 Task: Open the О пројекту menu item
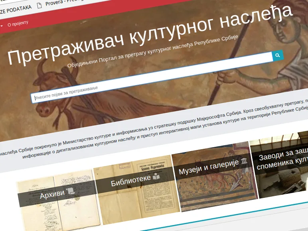coord(18,23)
